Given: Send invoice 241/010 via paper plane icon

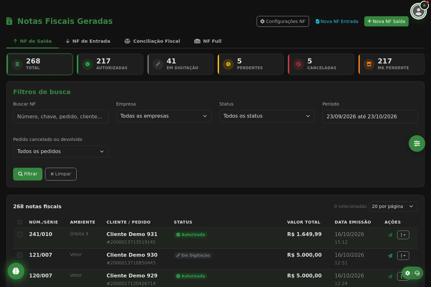Looking at the screenshot, I should pyautogui.click(x=390, y=235).
